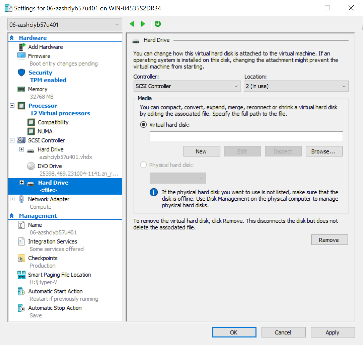Close the settings window
363x345 pixels.
point(351,8)
